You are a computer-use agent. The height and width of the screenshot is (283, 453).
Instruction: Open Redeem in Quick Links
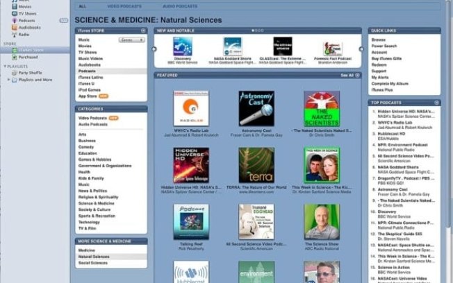pos(379,65)
